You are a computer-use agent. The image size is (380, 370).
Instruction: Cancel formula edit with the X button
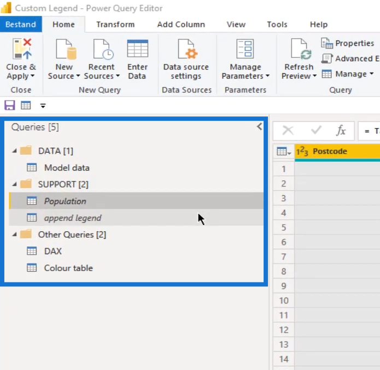tap(288, 131)
